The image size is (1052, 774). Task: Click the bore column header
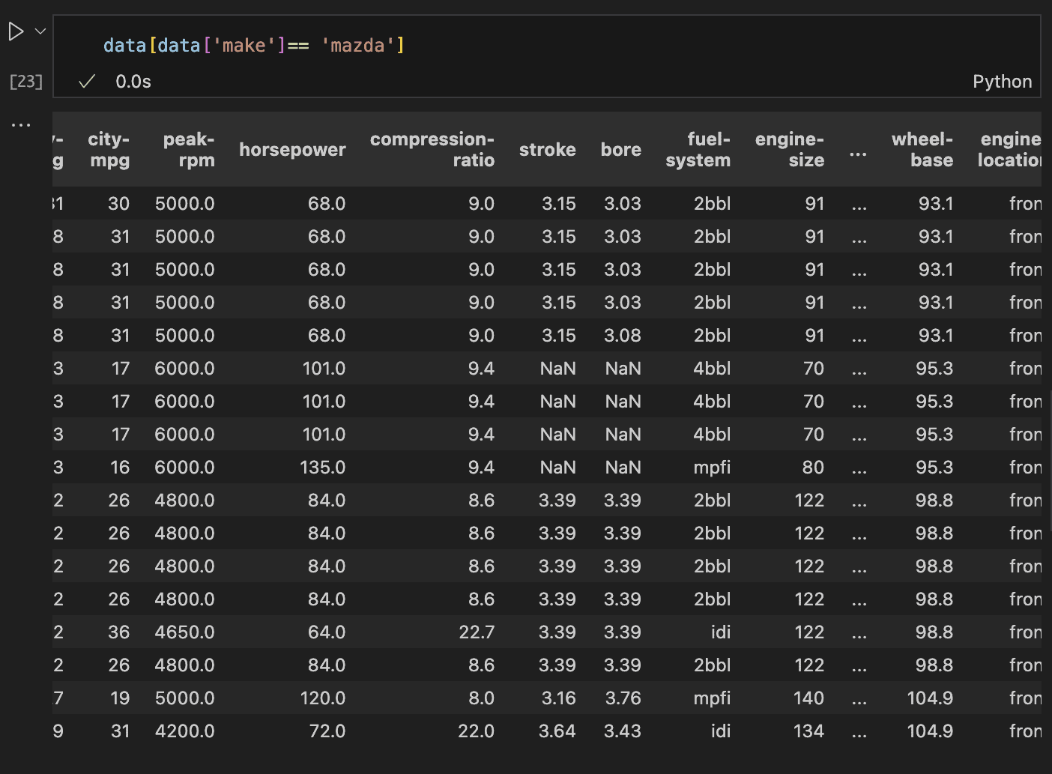click(x=620, y=149)
